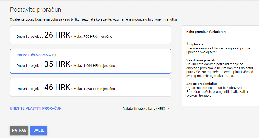Click the Ako se predomislite heading
The image size is (259, 138).
tap(201, 84)
